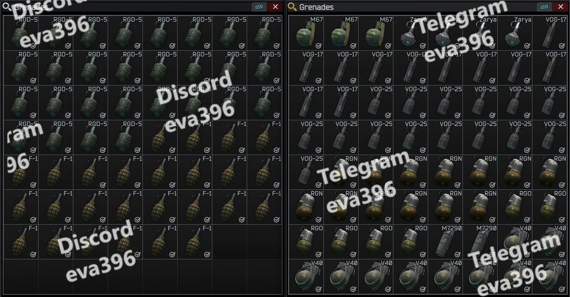Click the checkmark badge on the M67 beside Zarya

tap(388, 46)
